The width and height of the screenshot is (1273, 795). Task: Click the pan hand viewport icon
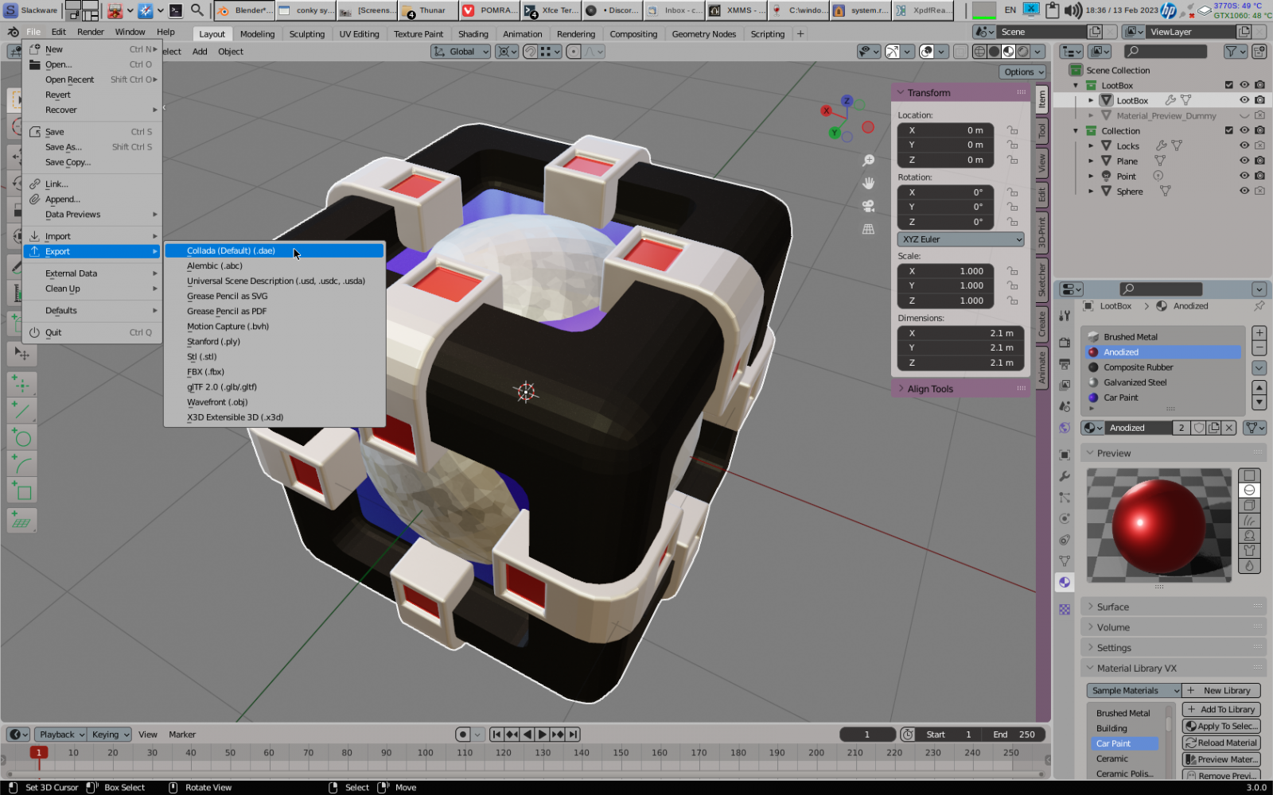869,184
